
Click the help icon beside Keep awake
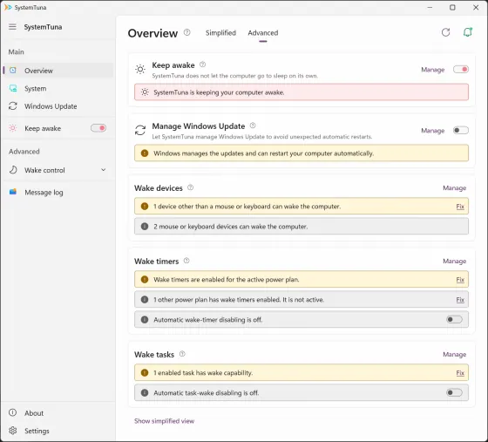(x=202, y=65)
